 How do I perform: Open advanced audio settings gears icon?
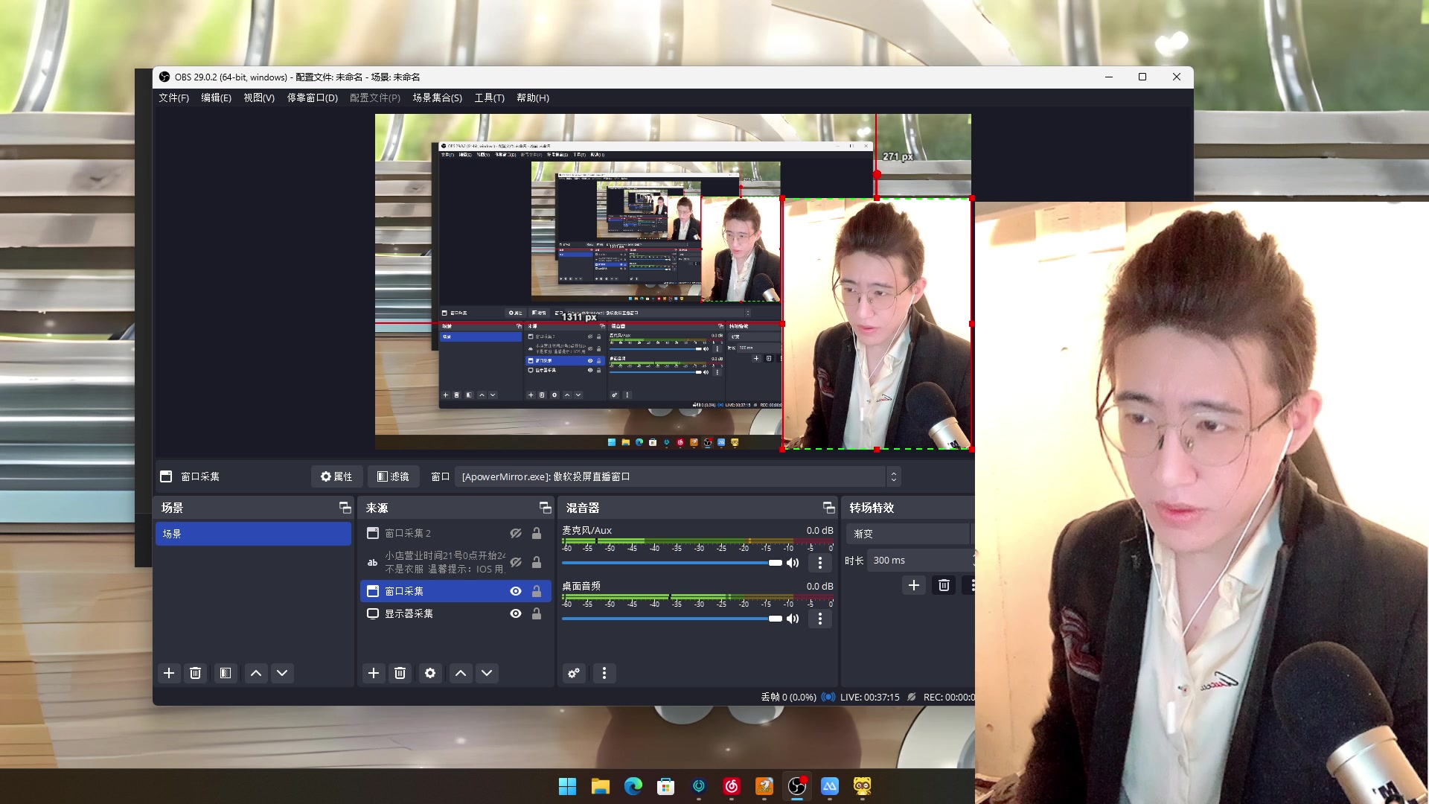pyautogui.click(x=574, y=673)
